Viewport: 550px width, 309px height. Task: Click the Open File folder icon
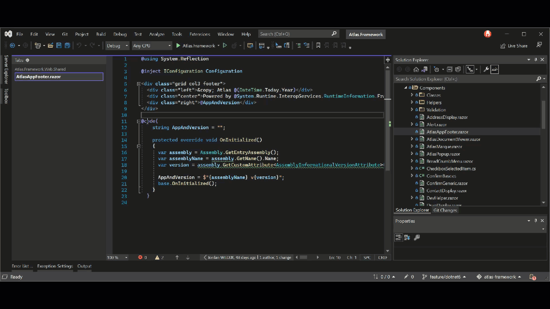(x=51, y=45)
